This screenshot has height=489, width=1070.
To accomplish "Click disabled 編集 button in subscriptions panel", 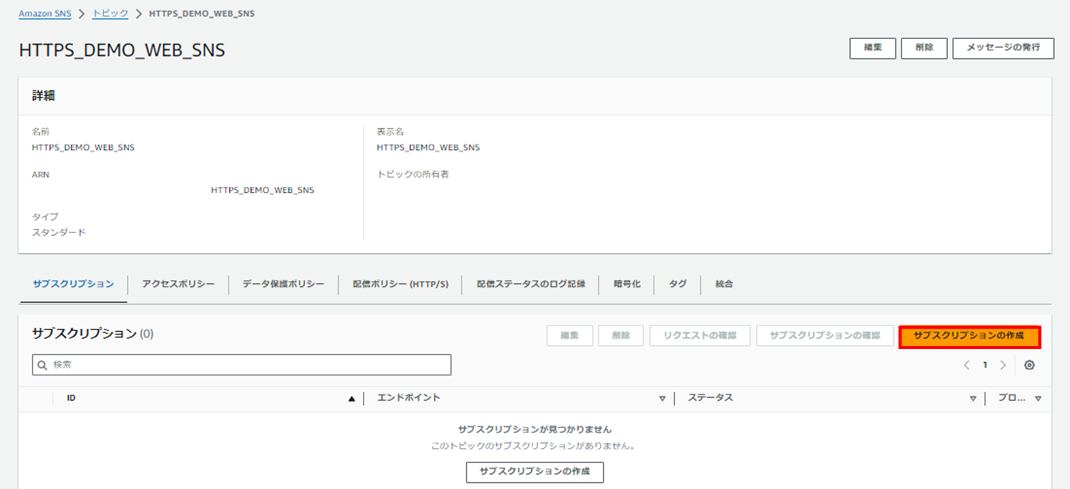I will click(570, 336).
